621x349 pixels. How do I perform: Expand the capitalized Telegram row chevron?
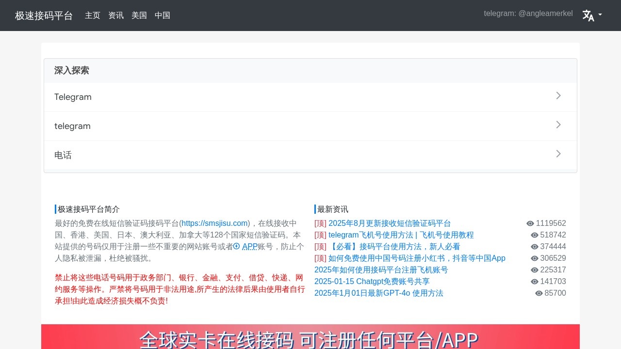click(558, 96)
